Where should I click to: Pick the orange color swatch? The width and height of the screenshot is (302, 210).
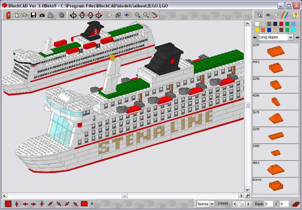(x=263, y=30)
